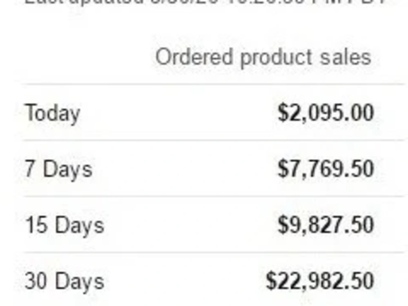Open the $22,982.50 thirty-day sales total
408x306 pixels.
(x=320, y=281)
